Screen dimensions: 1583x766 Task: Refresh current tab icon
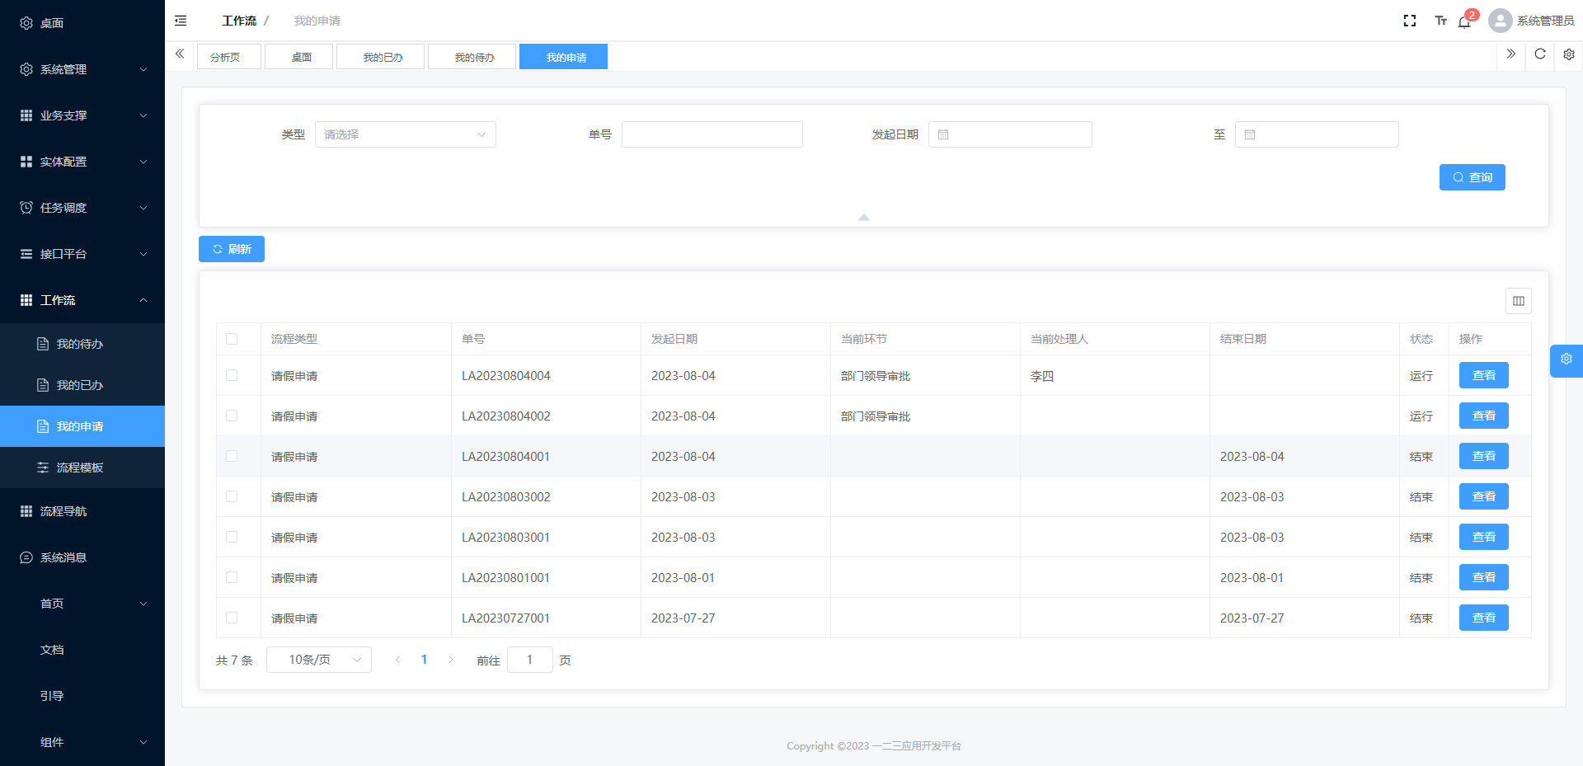[1540, 54]
